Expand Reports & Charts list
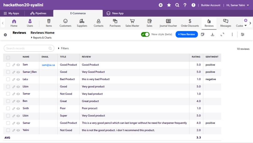Image resolution: width=253 pixels, height=143 pixels. point(41,38)
